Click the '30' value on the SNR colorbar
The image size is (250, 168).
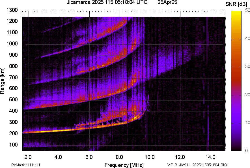click(247, 66)
